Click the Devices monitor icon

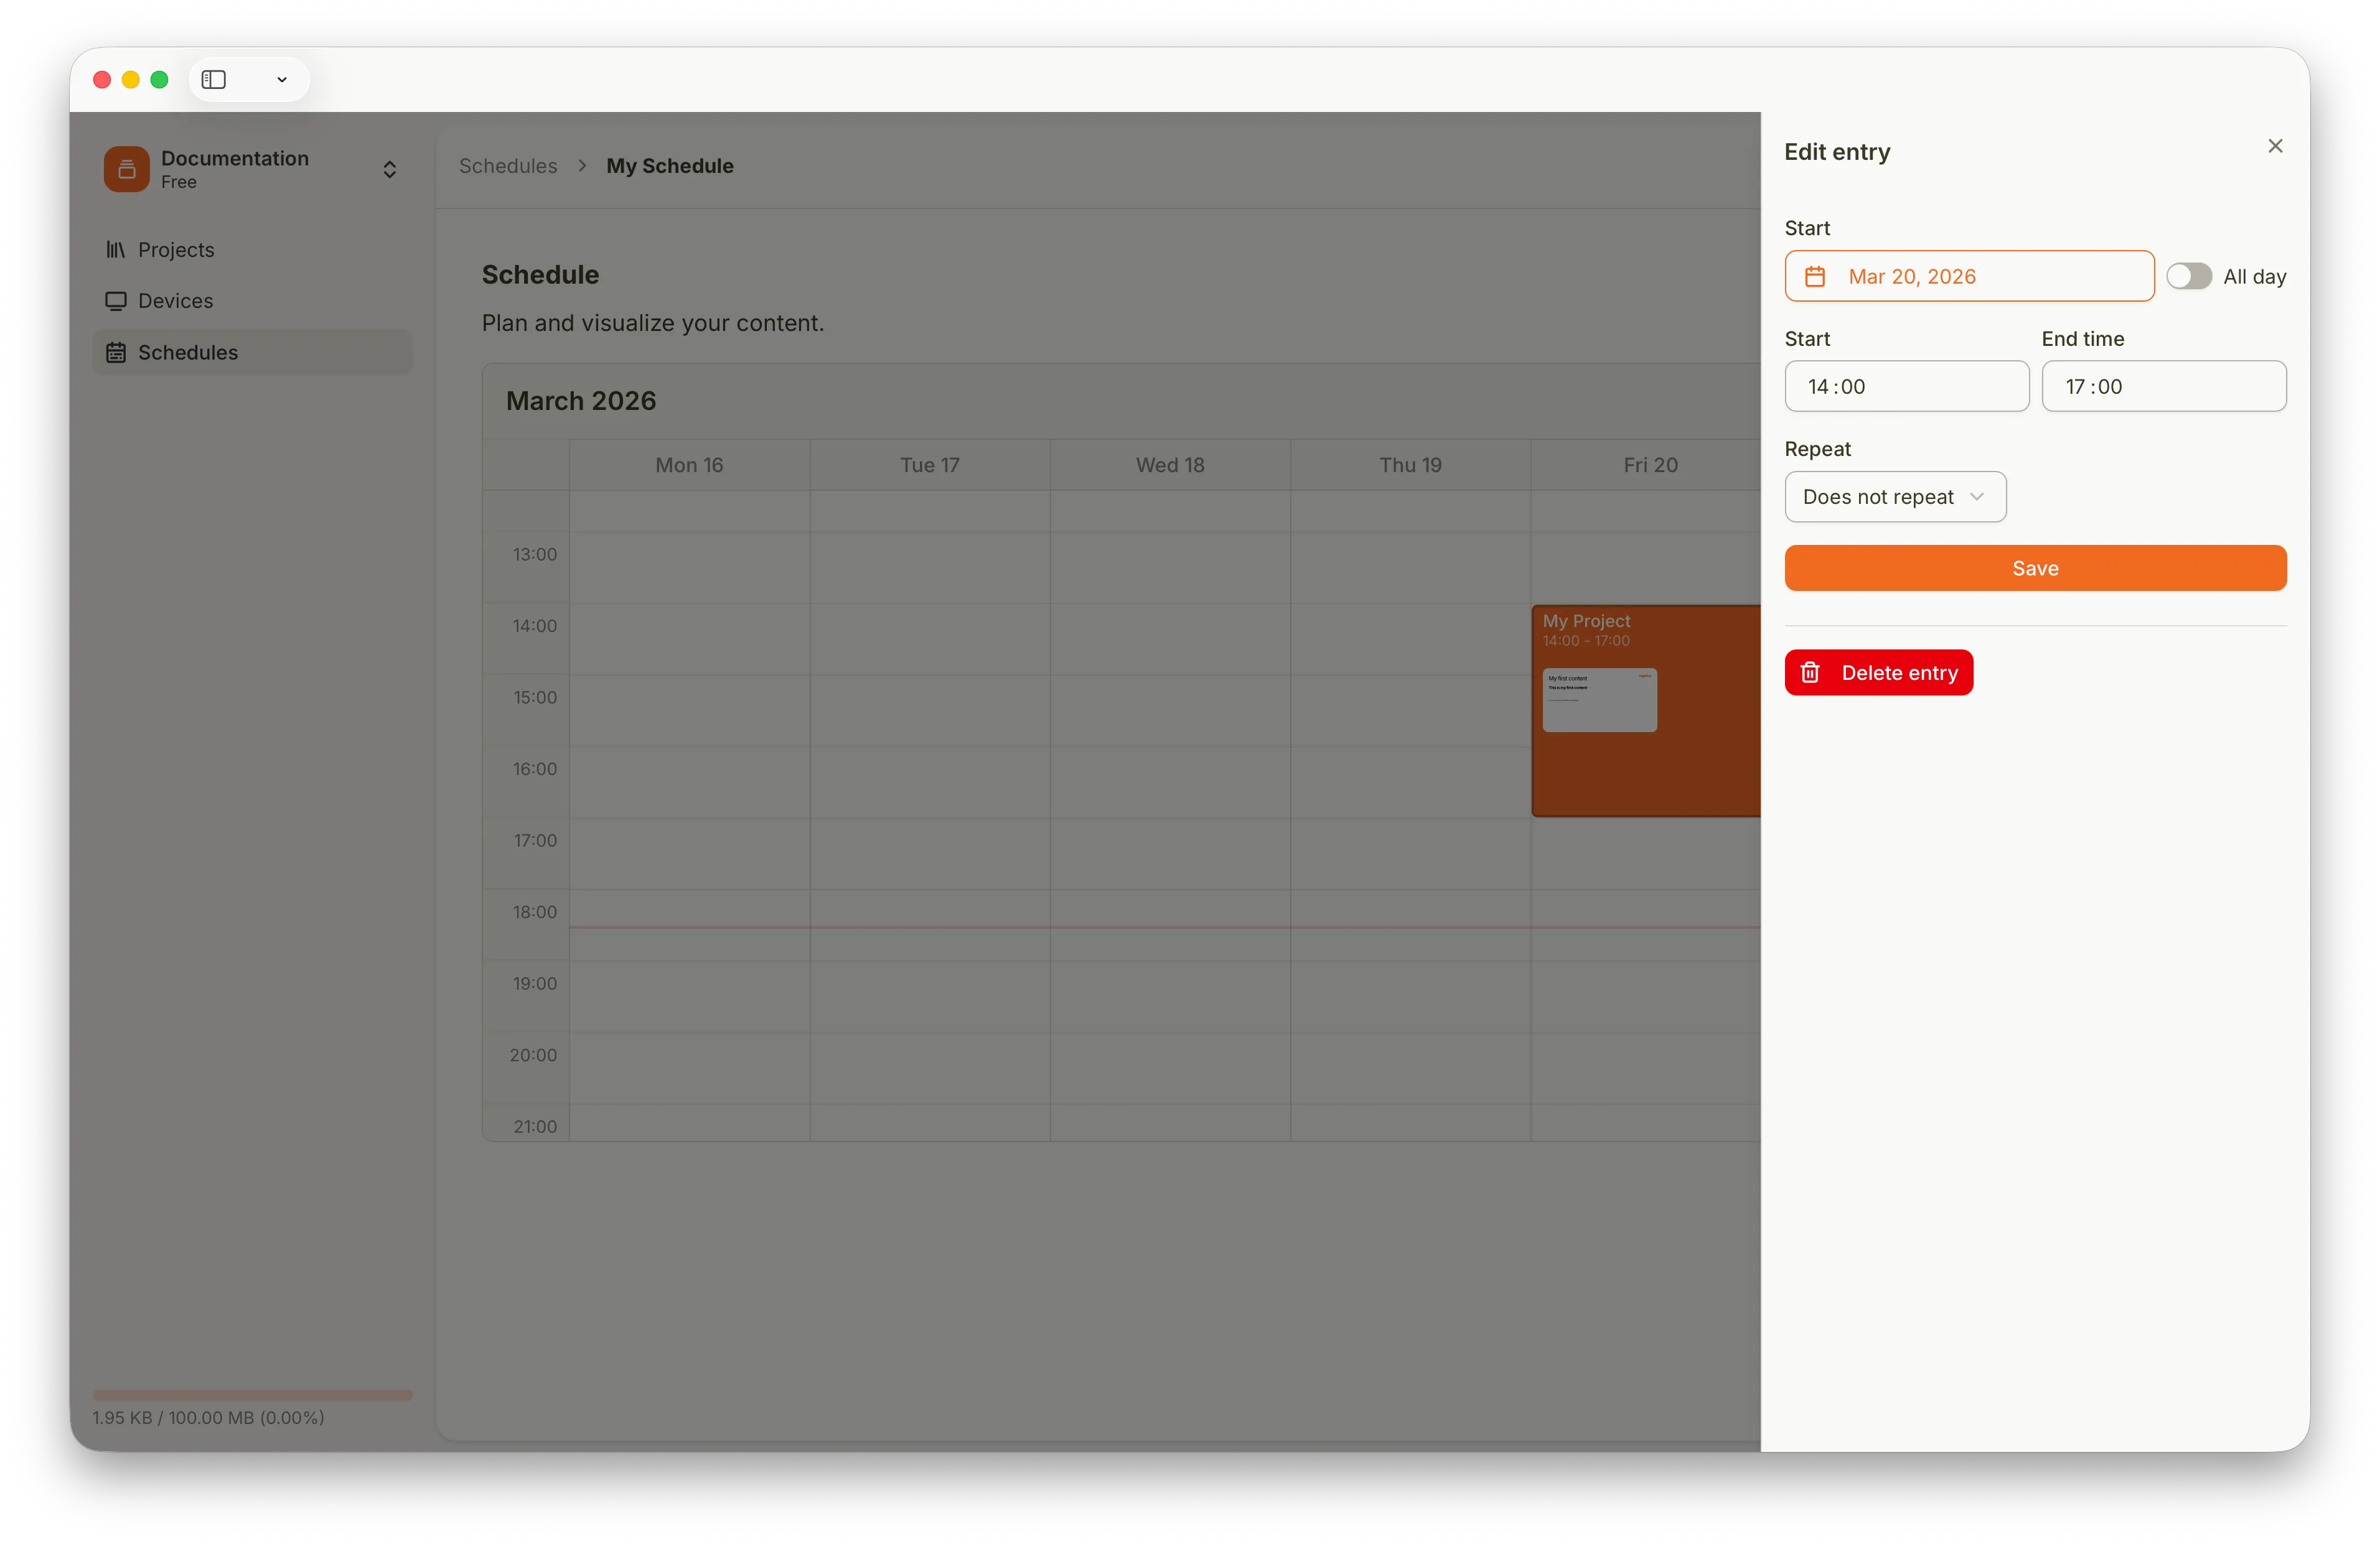[116, 301]
